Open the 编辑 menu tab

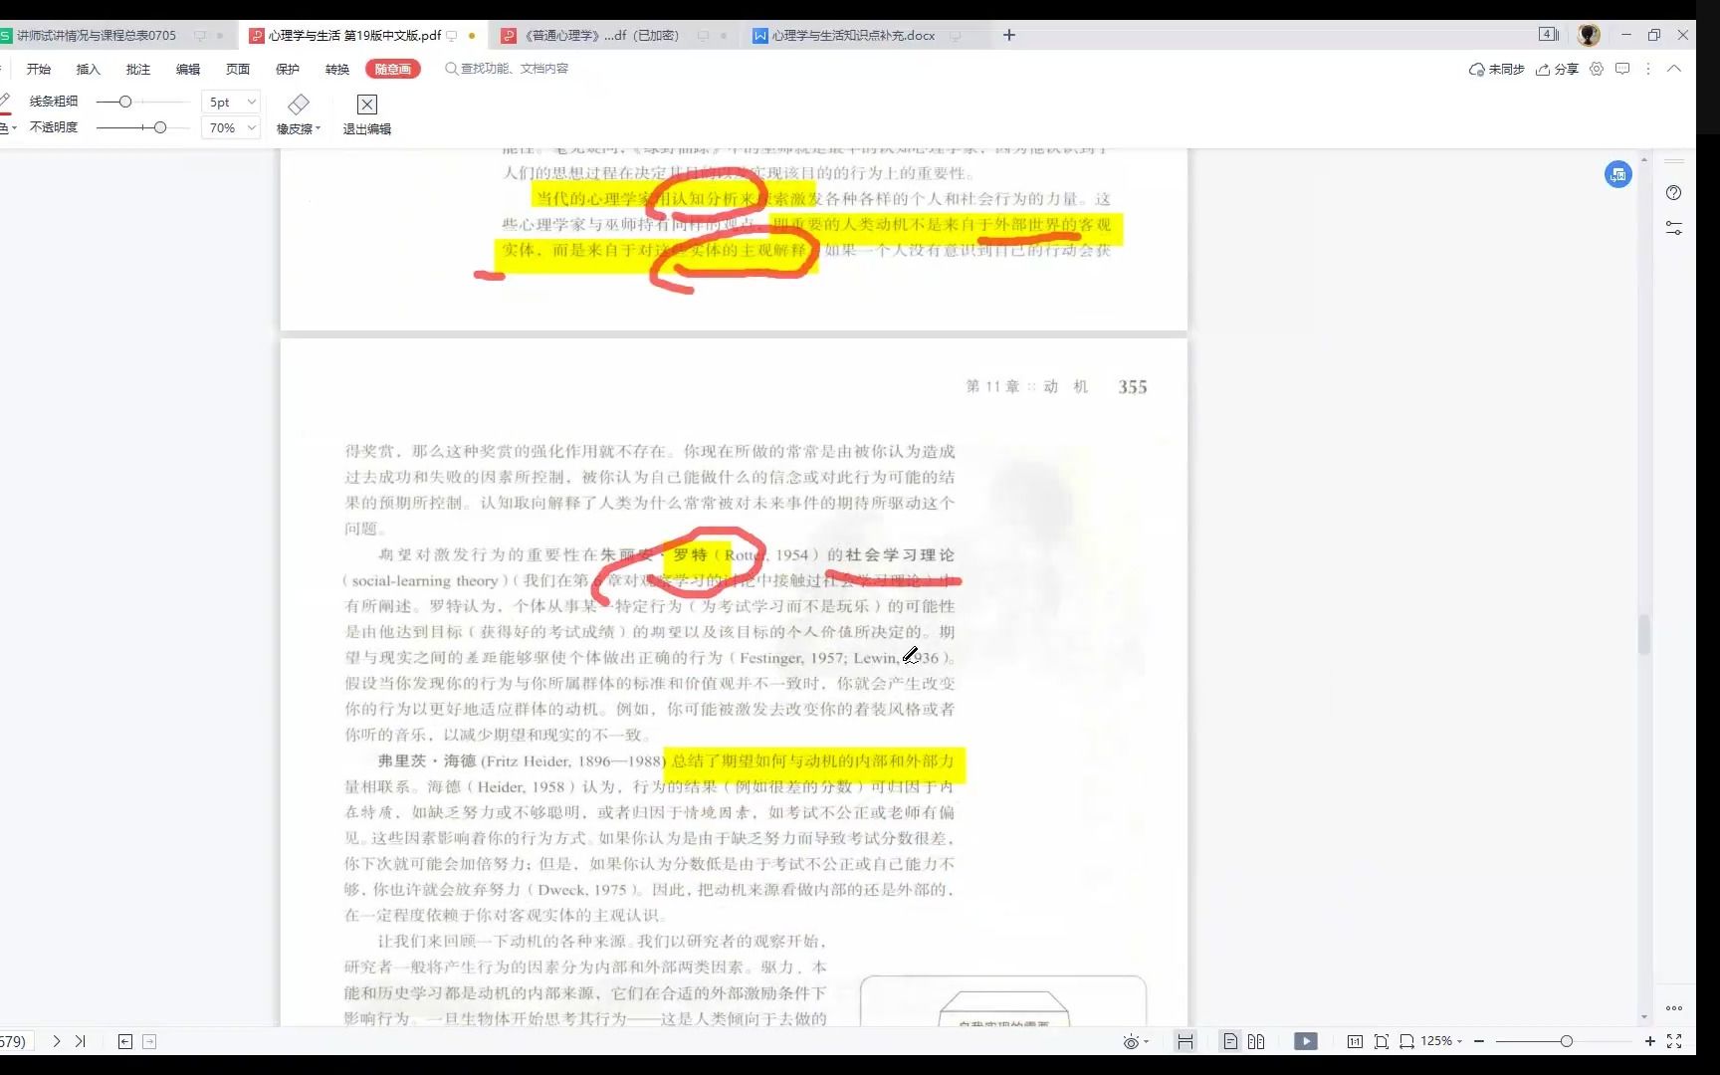(188, 69)
